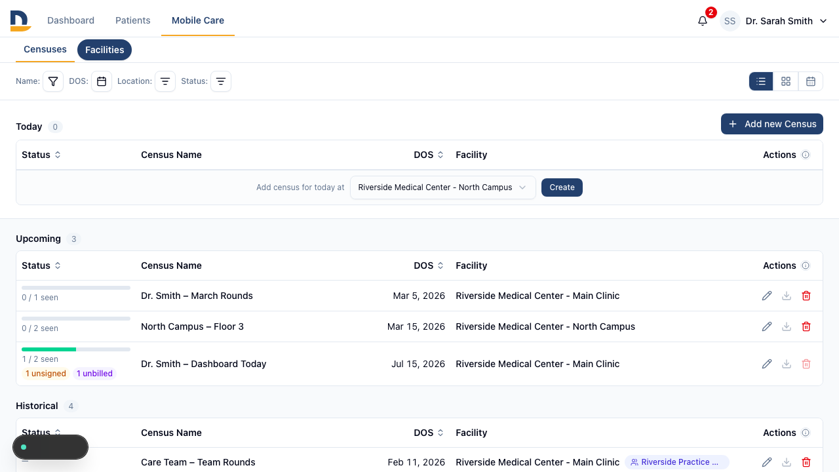Click the dark floating status pill
839x472 pixels.
coord(50,447)
